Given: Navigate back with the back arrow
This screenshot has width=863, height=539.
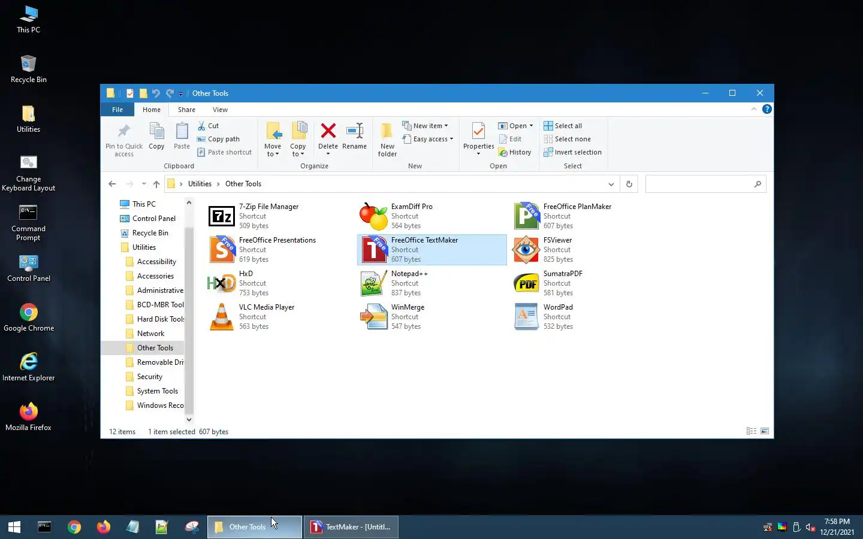Looking at the screenshot, I should pyautogui.click(x=112, y=184).
